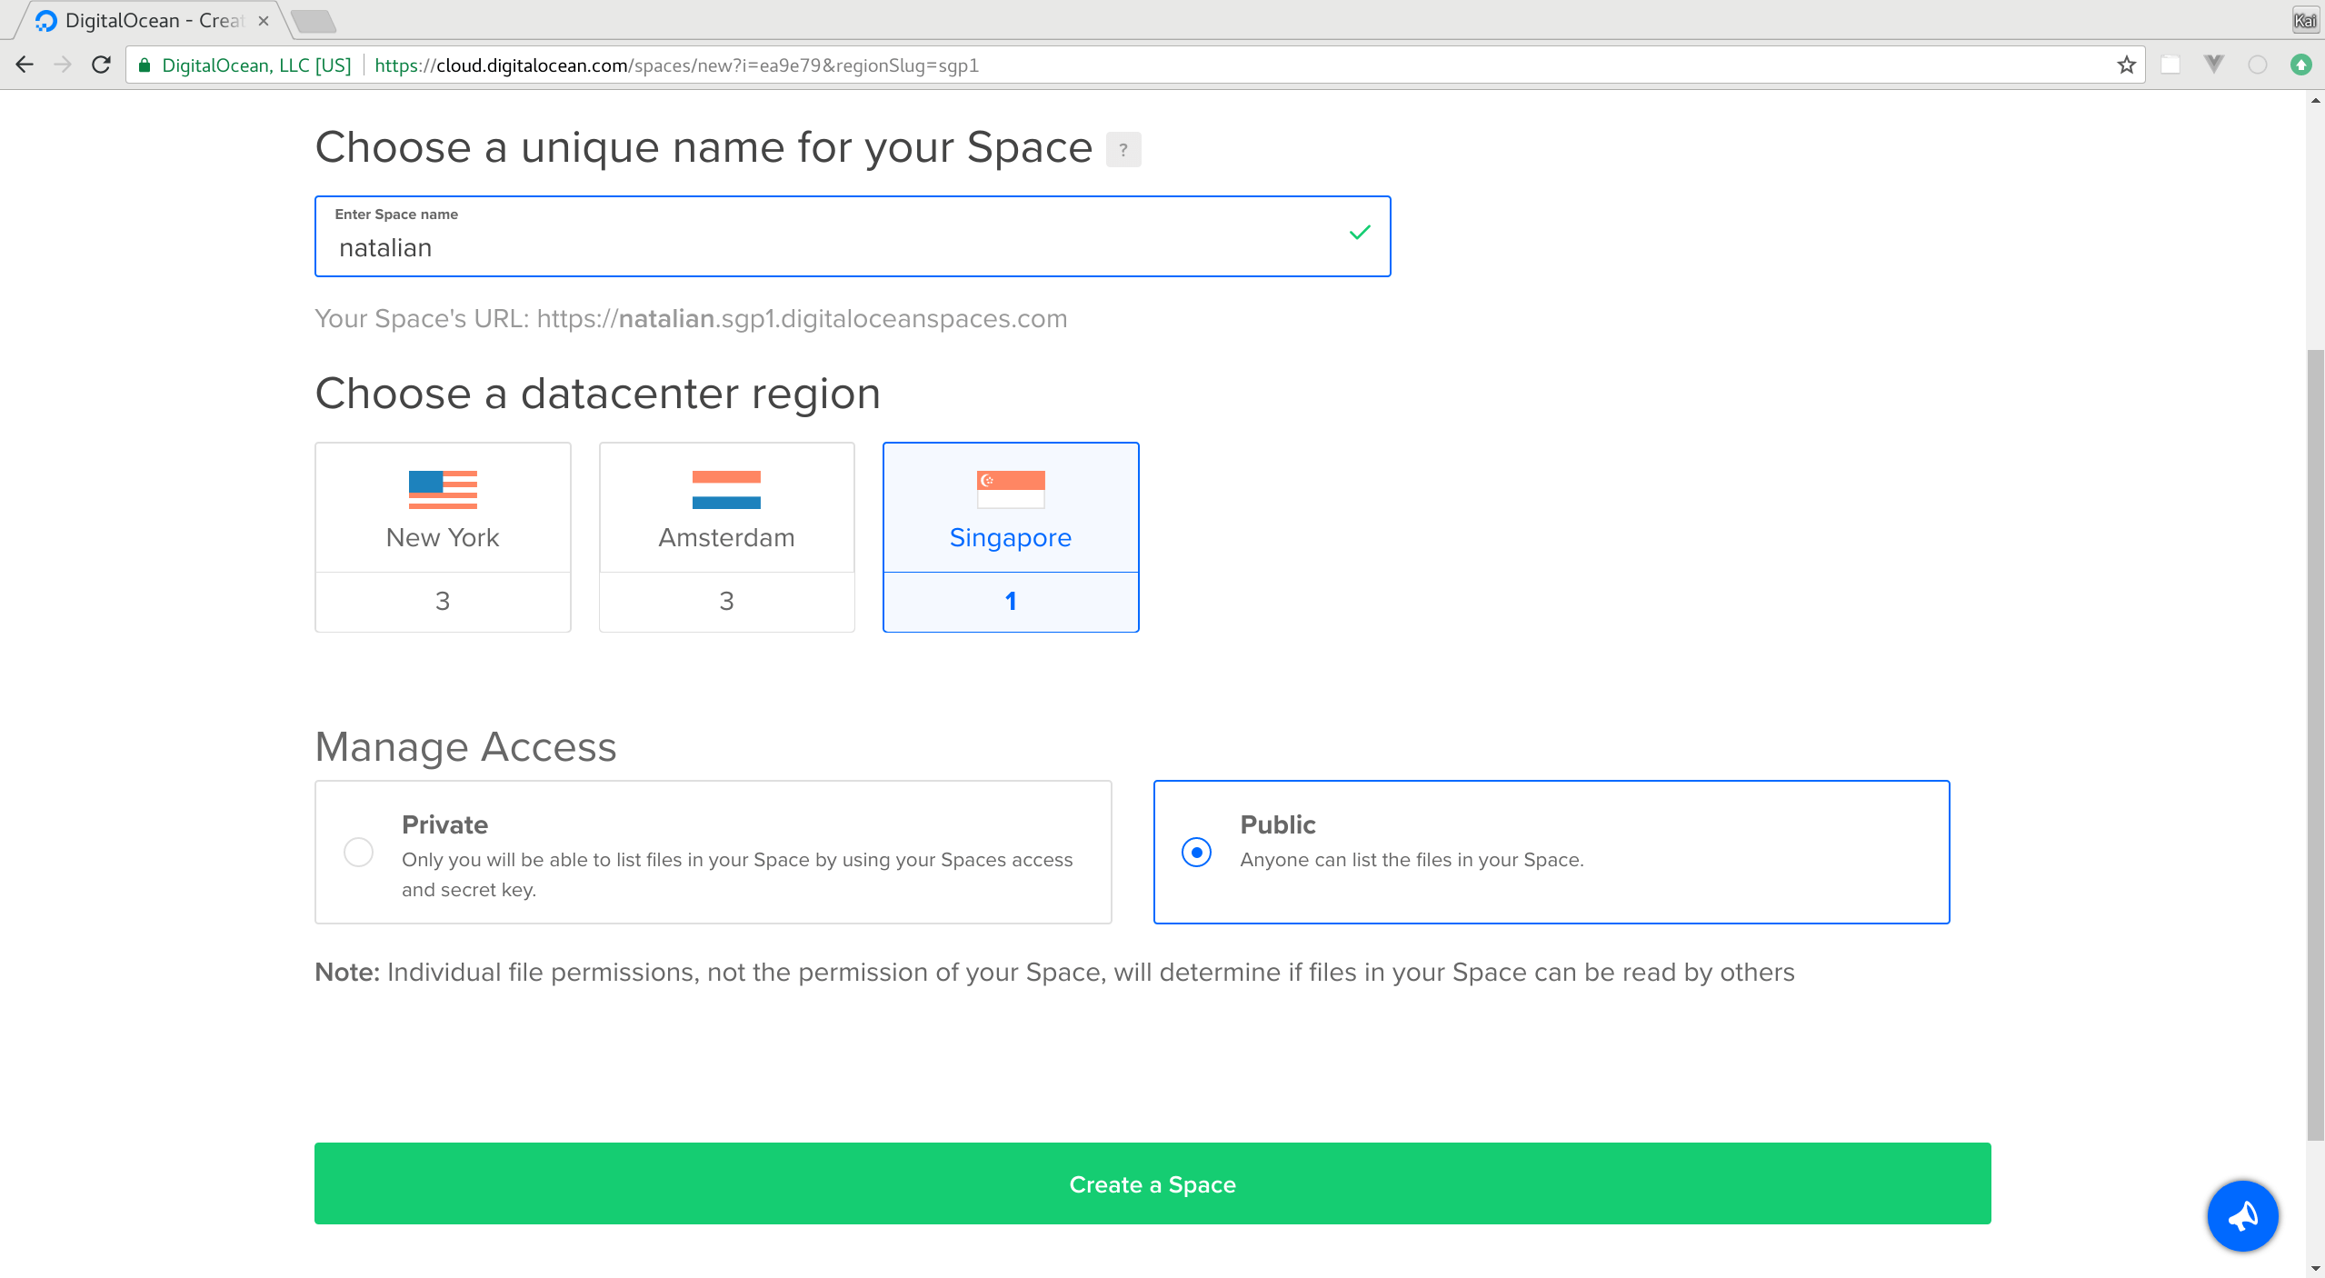The height and width of the screenshot is (1278, 2325).
Task: Click the Kai profile button in title bar
Action: tap(2306, 20)
